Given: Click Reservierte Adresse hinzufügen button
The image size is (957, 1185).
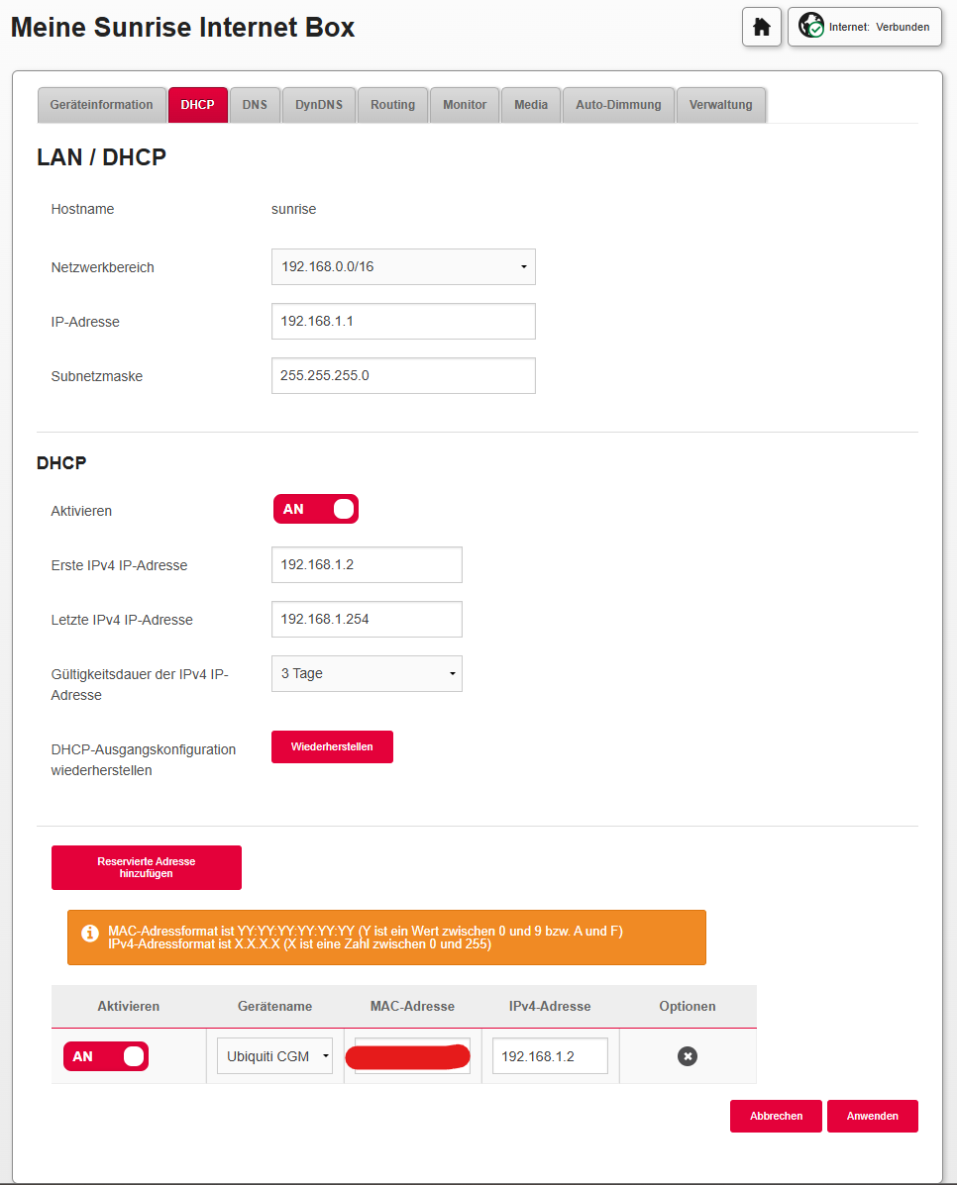Looking at the screenshot, I should pos(147,867).
